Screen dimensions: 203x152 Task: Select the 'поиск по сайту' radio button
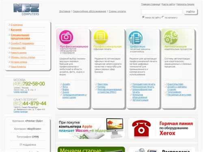pos(143,17)
